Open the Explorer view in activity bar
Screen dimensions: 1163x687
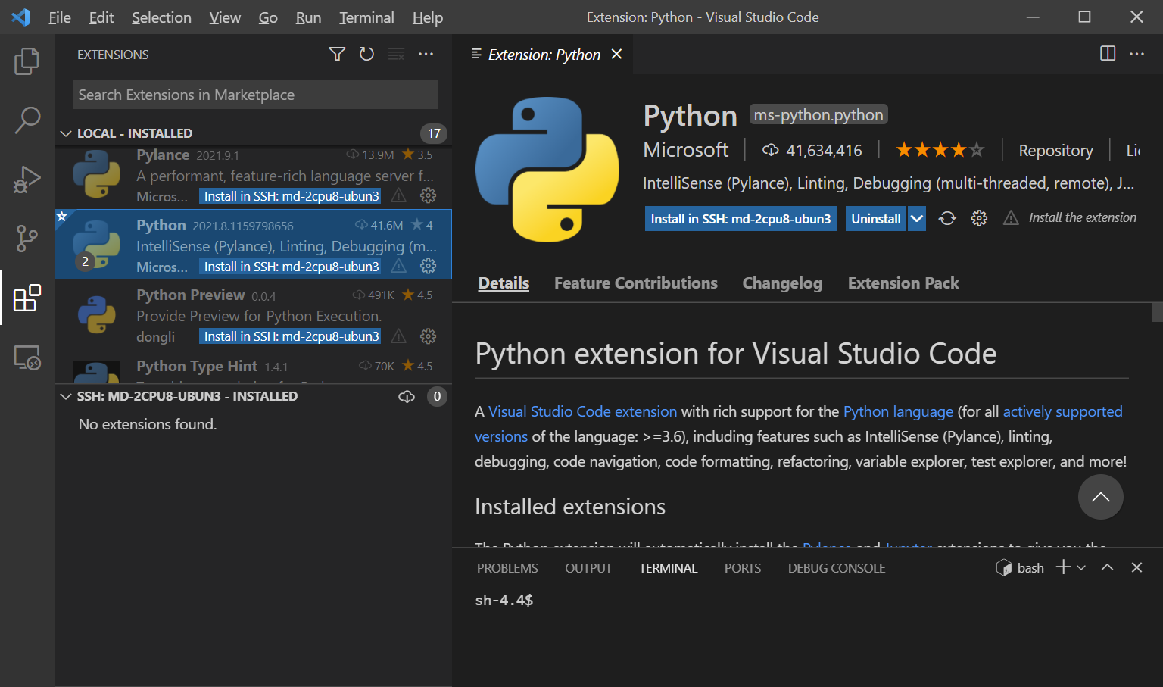pos(27,61)
